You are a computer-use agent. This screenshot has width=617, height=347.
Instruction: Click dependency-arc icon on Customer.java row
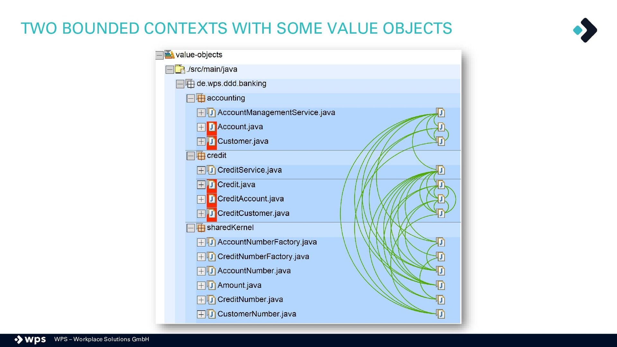441,141
